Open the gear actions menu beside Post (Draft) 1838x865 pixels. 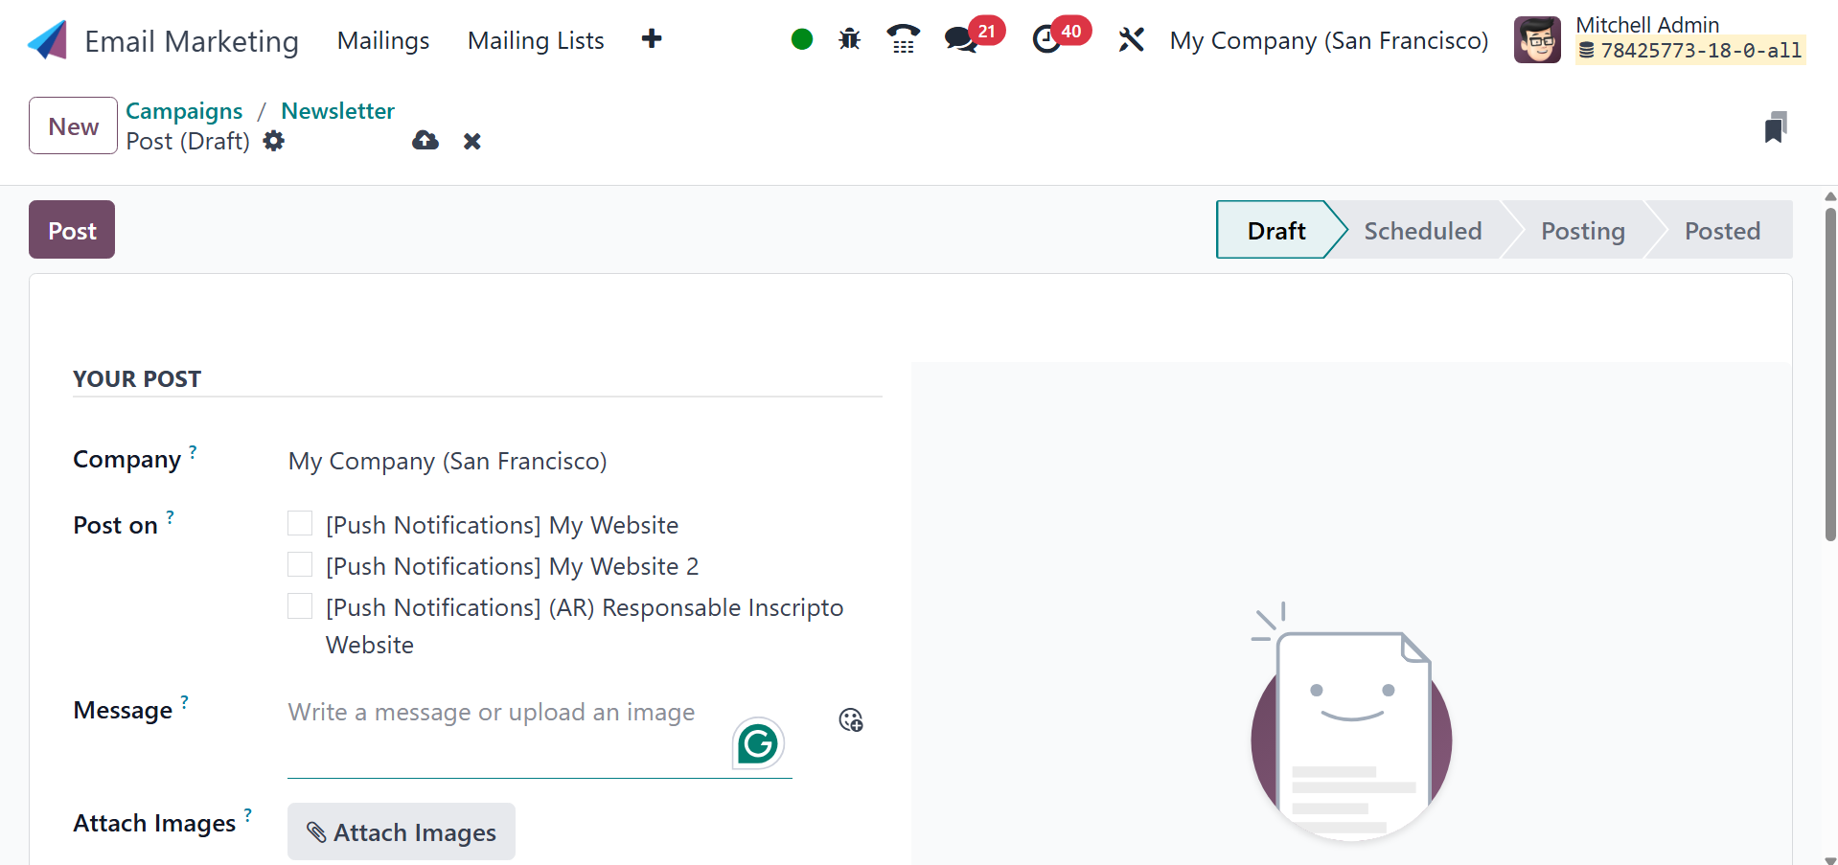(x=274, y=141)
